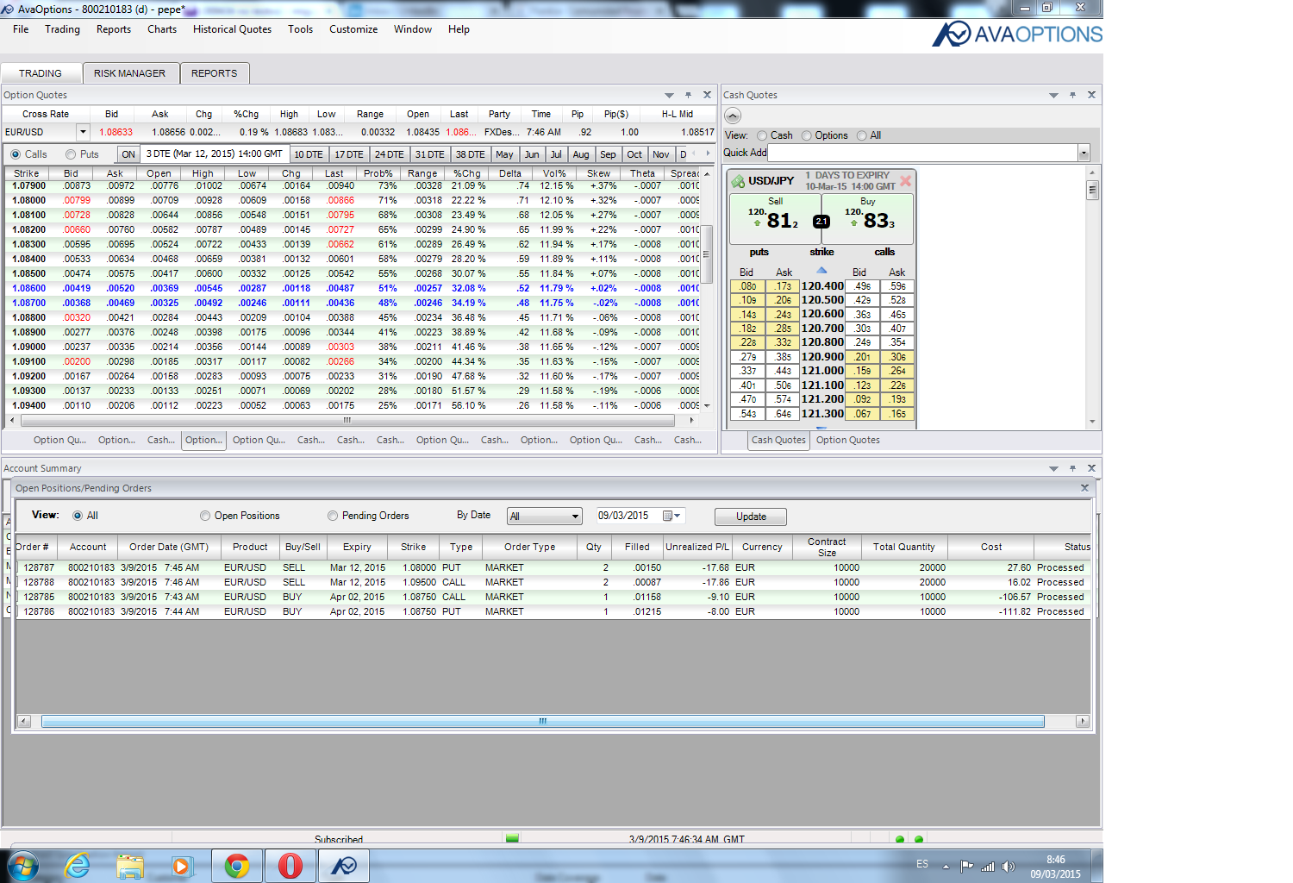The width and height of the screenshot is (1293, 883).
Task: Expand the EUR/USD cross rate dropdown
Action: click(83, 133)
